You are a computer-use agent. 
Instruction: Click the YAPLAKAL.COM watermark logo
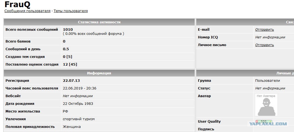(268, 124)
